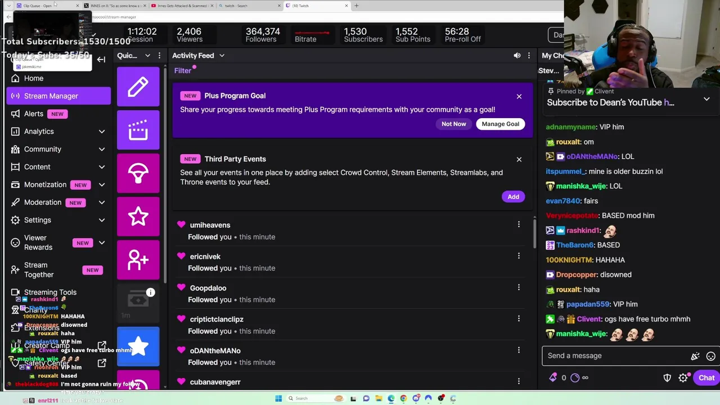
Task: Switch to the INNES on X browser tab
Action: coord(116,6)
